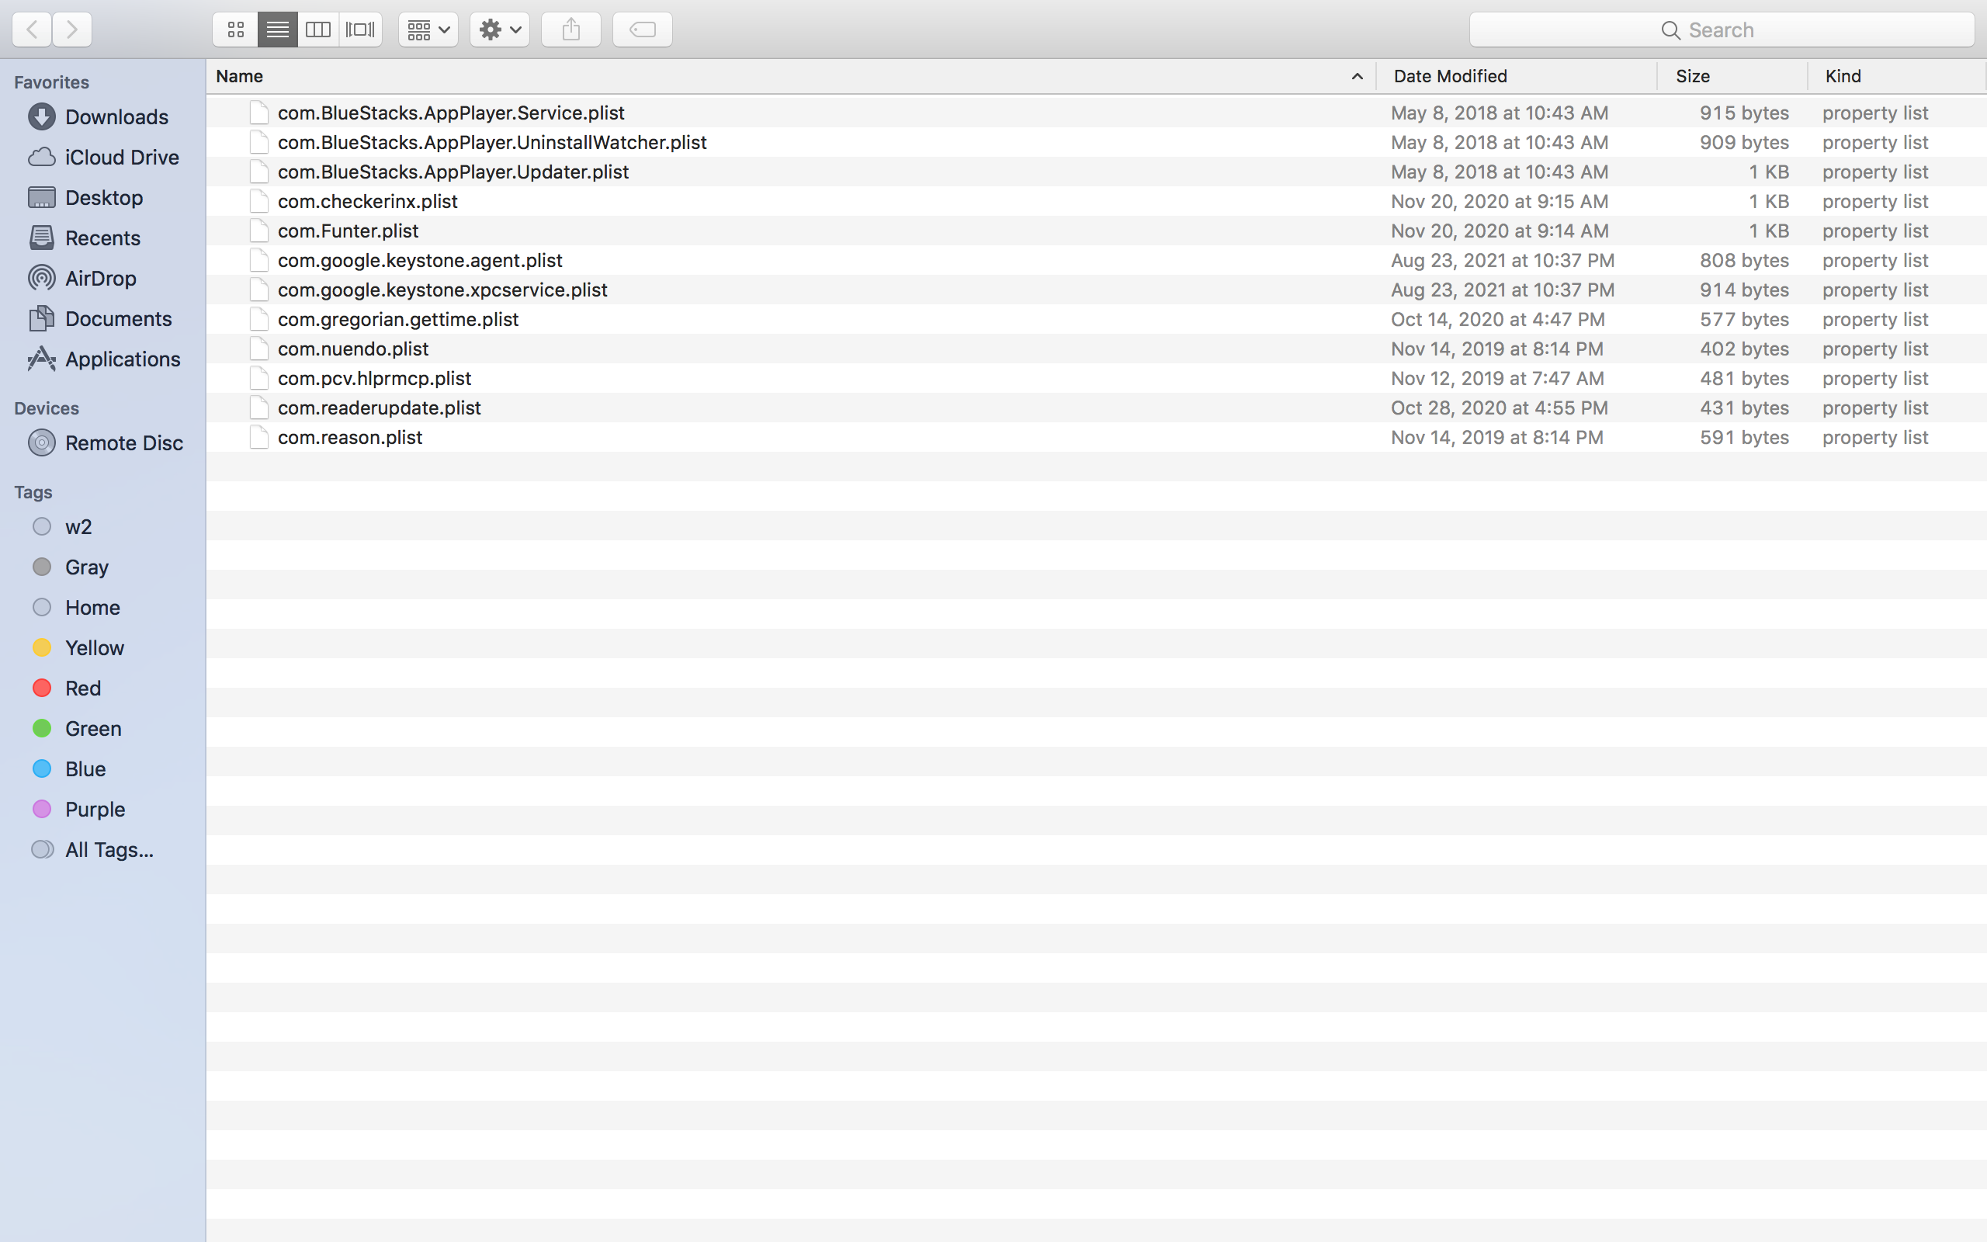Click the Search field
1987x1242 pixels.
(x=1721, y=30)
